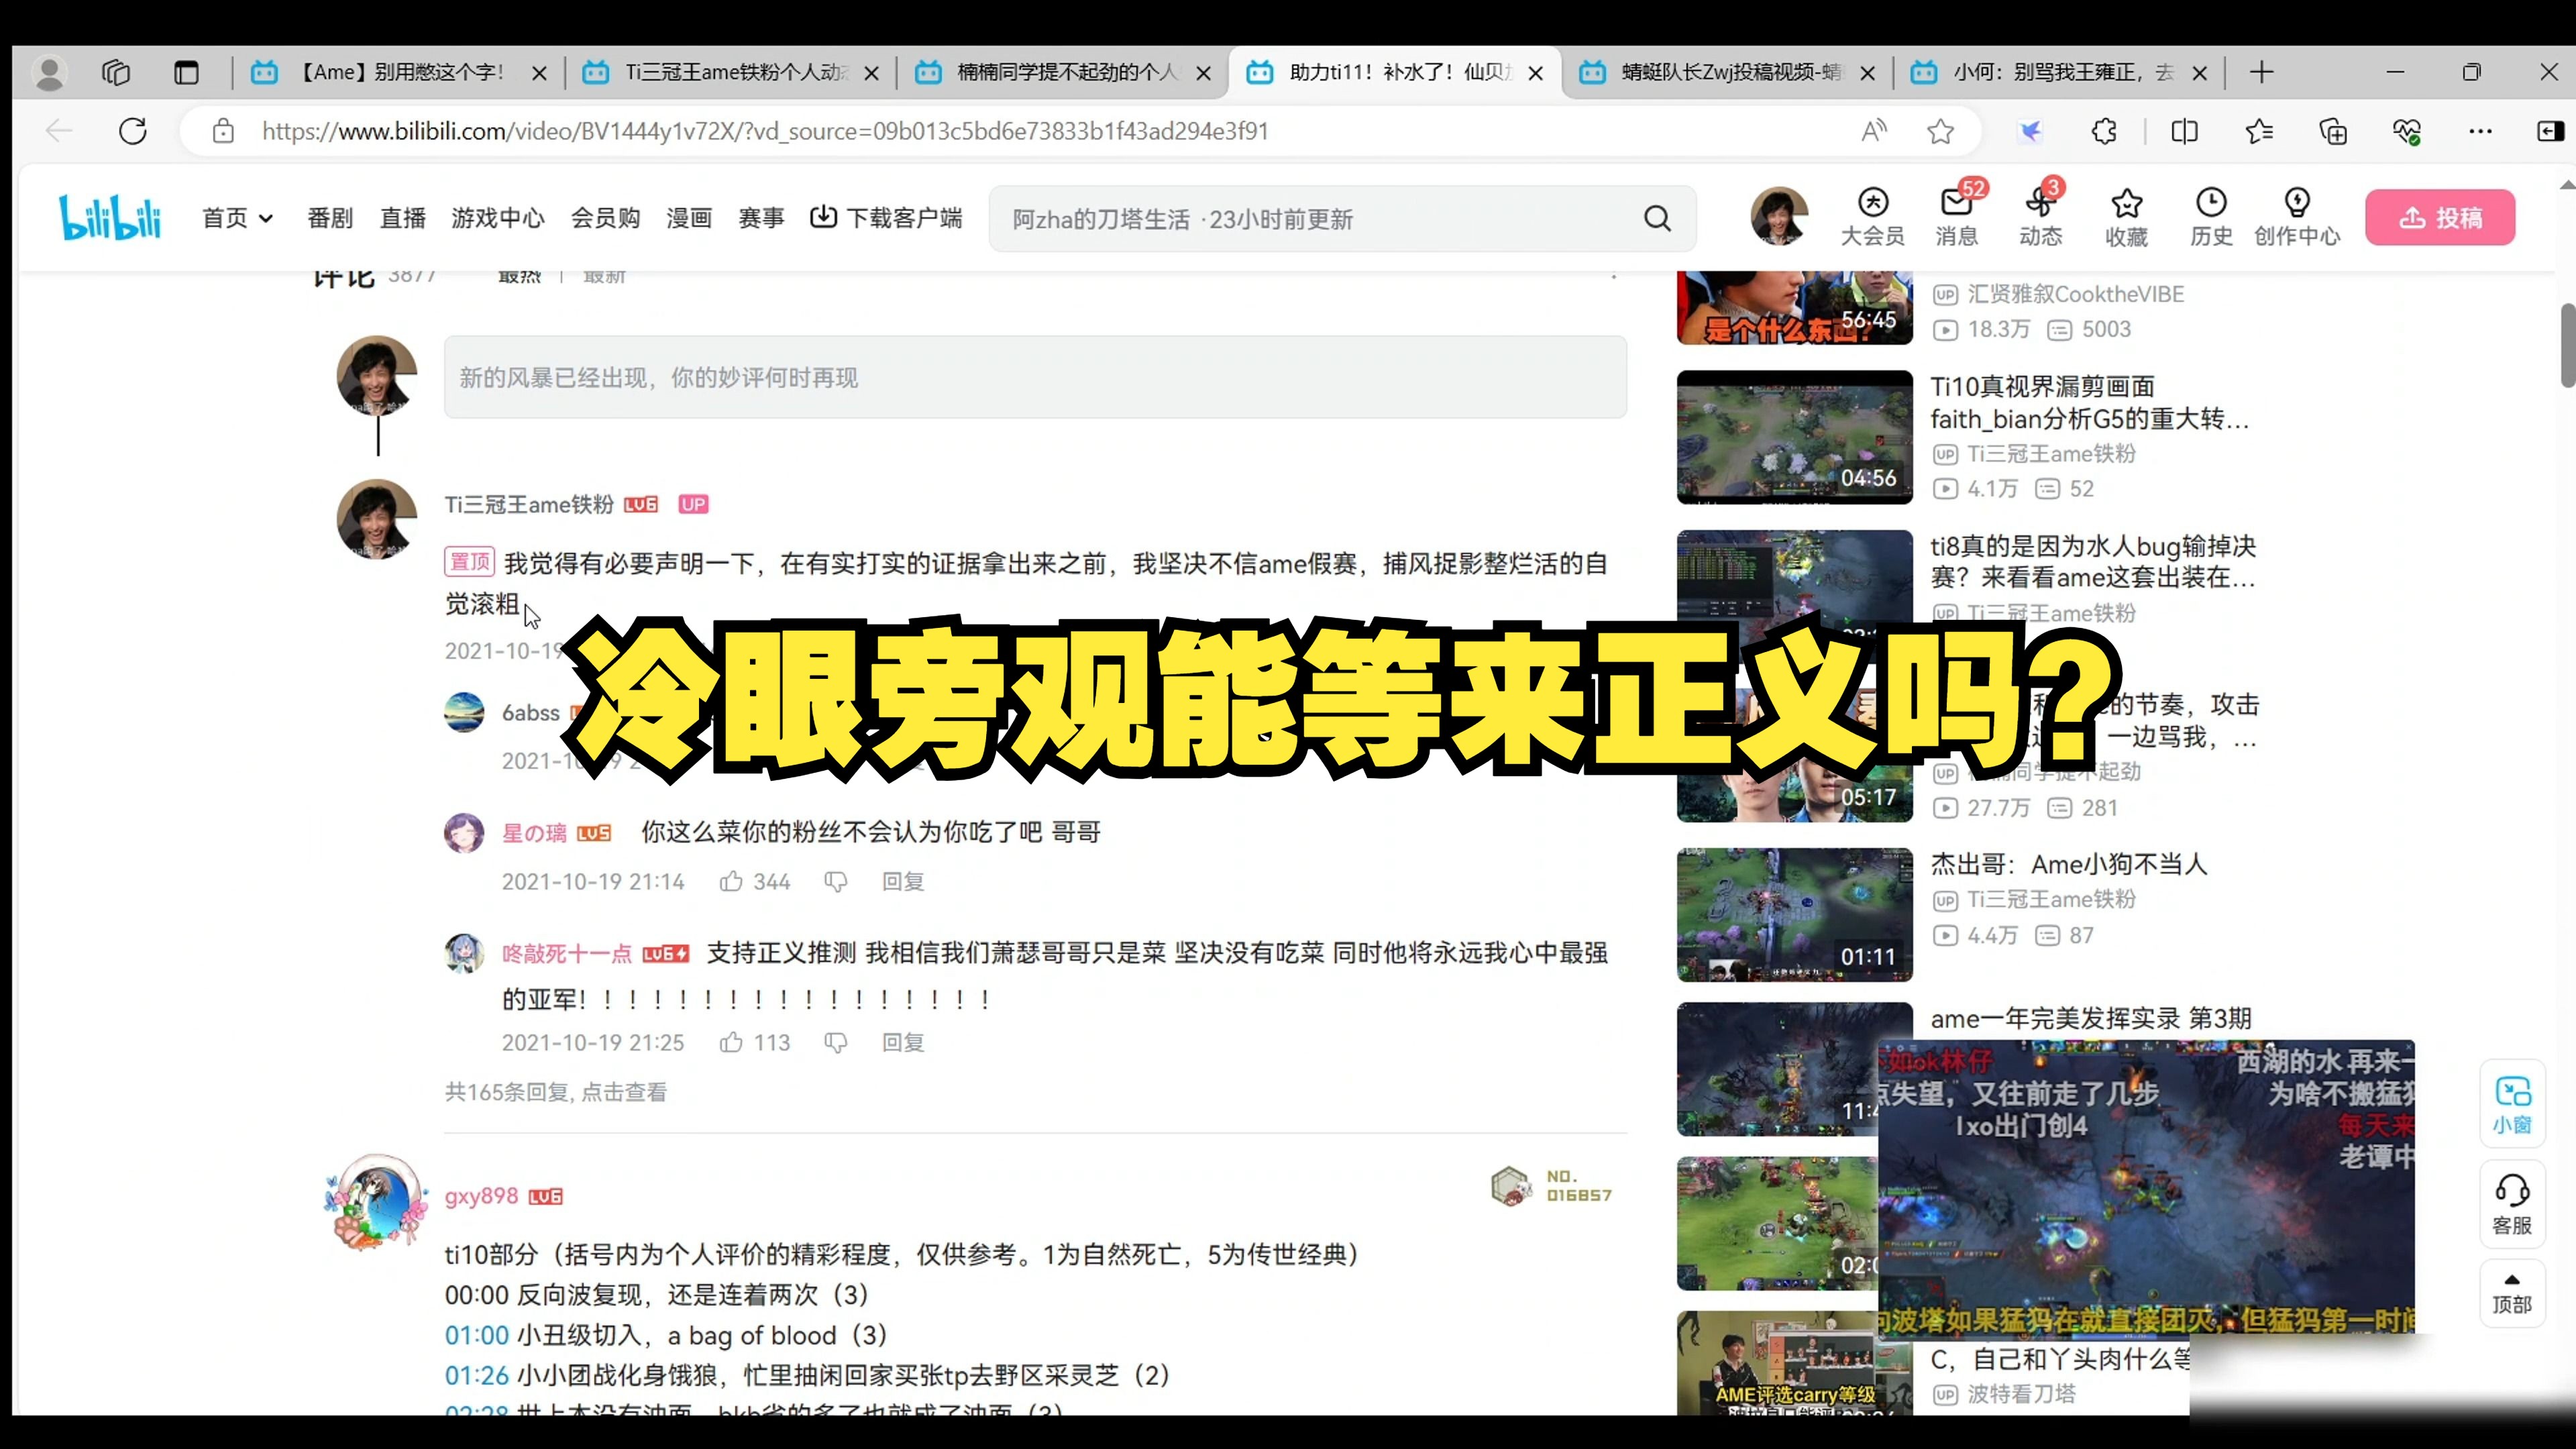Viewport: 2576px width, 1449px height.
Task: Click 下载客户端 download link
Action: (x=886, y=218)
